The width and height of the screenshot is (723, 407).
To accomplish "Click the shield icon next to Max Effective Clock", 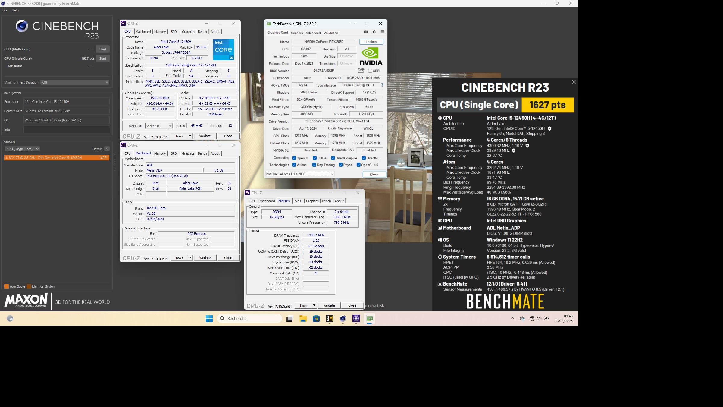I will tap(514, 150).
